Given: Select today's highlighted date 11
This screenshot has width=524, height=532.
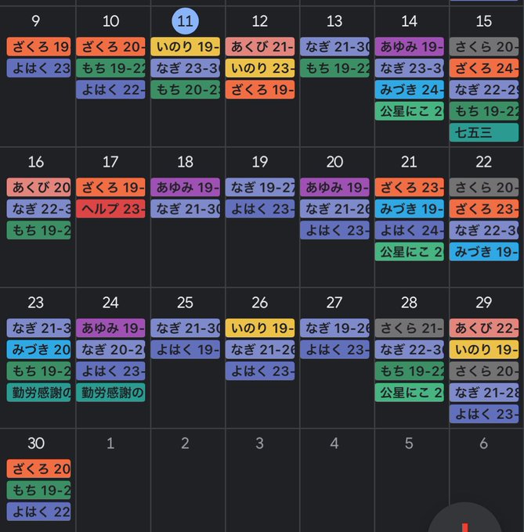Looking at the screenshot, I should click(185, 21).
